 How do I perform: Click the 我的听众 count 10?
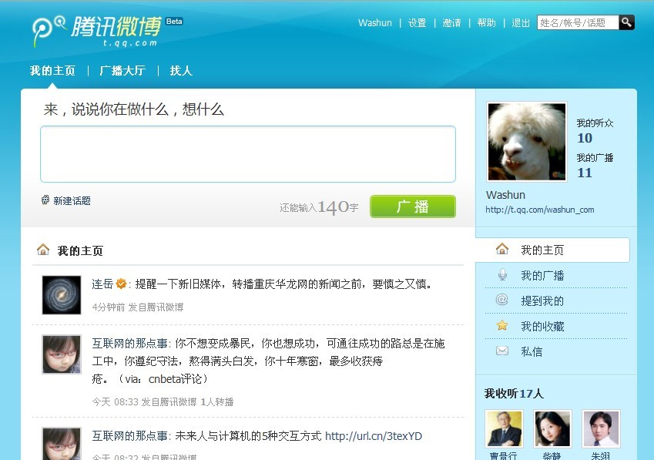585,138
